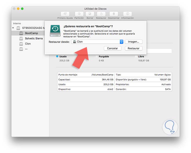Click the green zoom window button

(x=22, y=9)
